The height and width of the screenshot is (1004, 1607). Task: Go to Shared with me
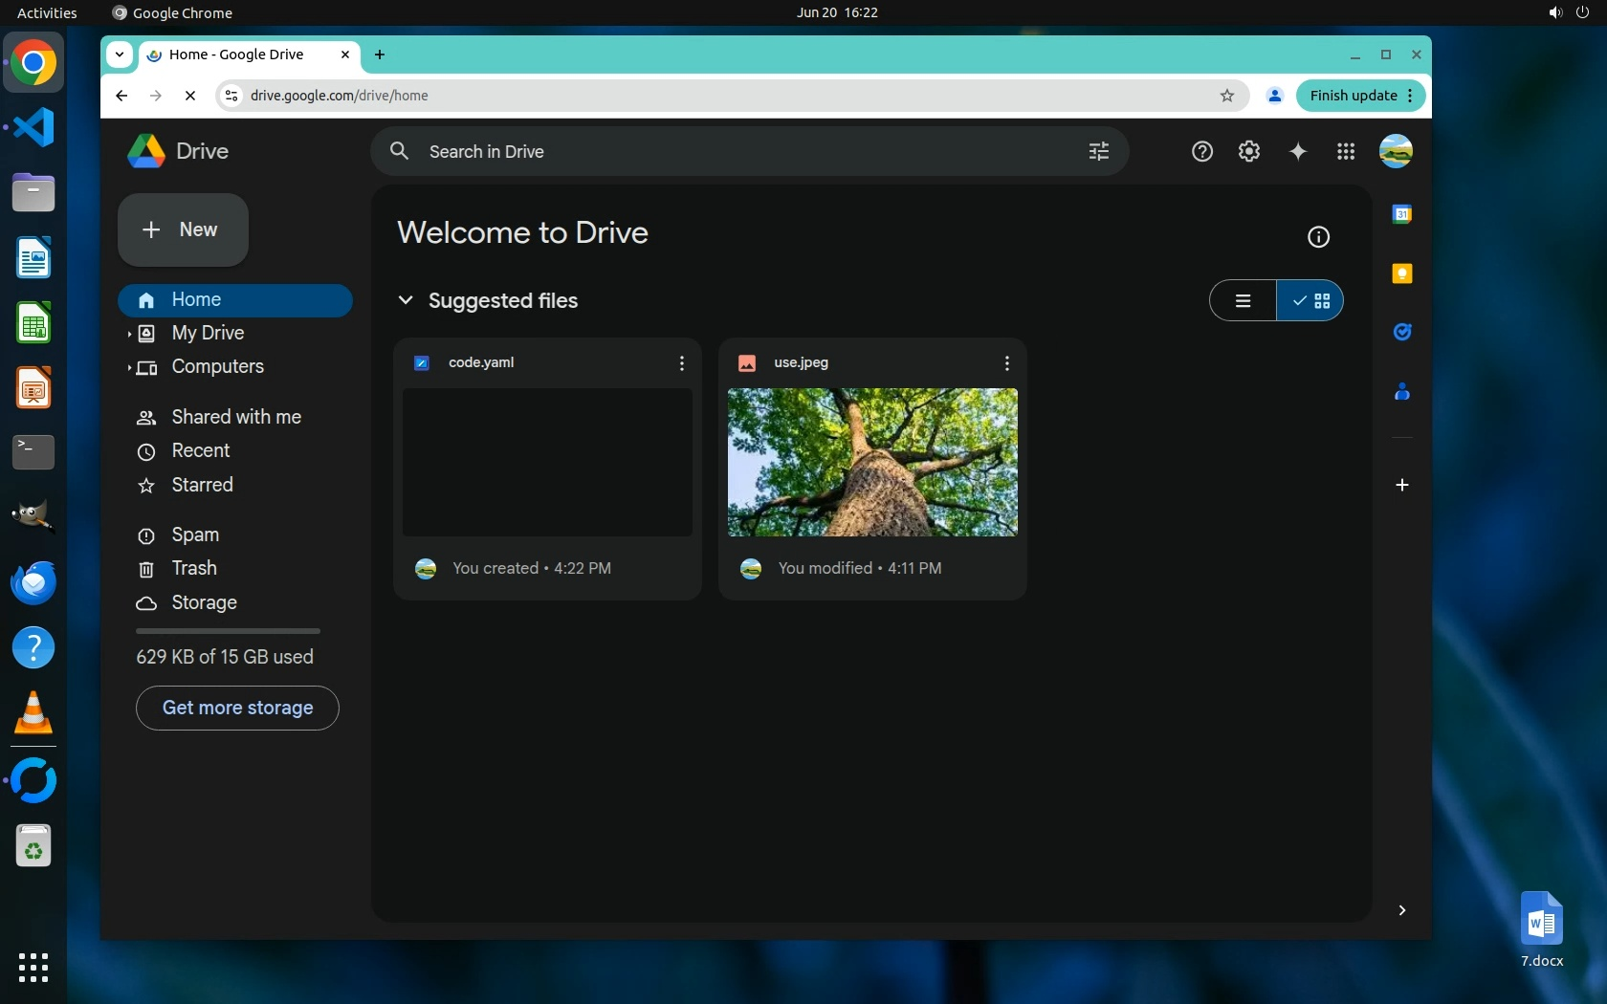(235, 417)
